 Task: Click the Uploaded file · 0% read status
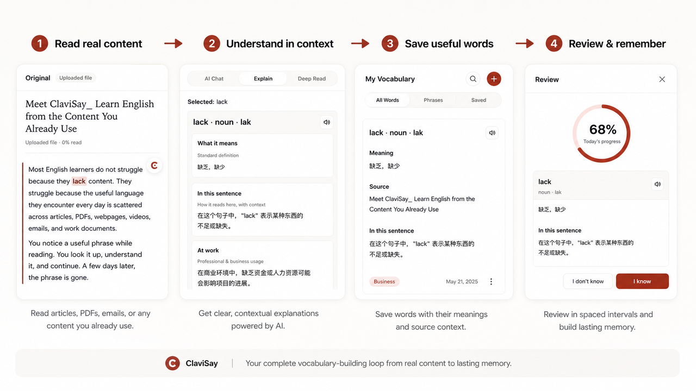(x=53, y=143)
